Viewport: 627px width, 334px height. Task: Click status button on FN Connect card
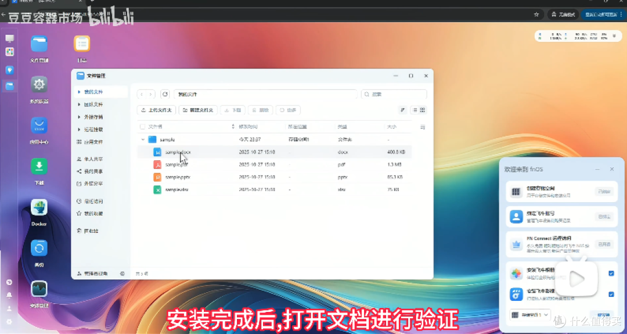[604, 244]
